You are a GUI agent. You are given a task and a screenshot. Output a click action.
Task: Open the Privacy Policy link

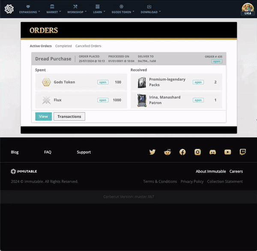(192, 181)
